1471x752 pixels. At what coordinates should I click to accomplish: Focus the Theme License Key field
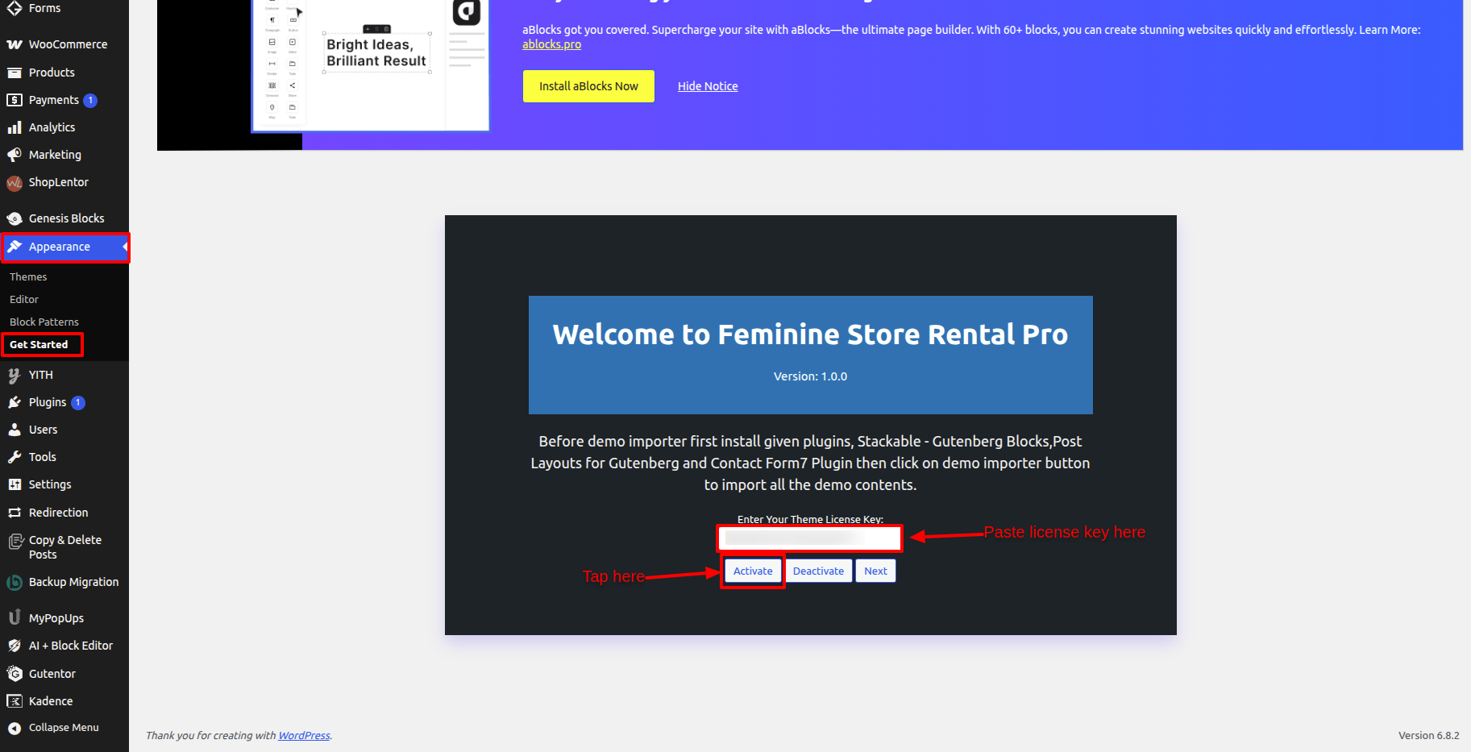[x=810, y=538]
